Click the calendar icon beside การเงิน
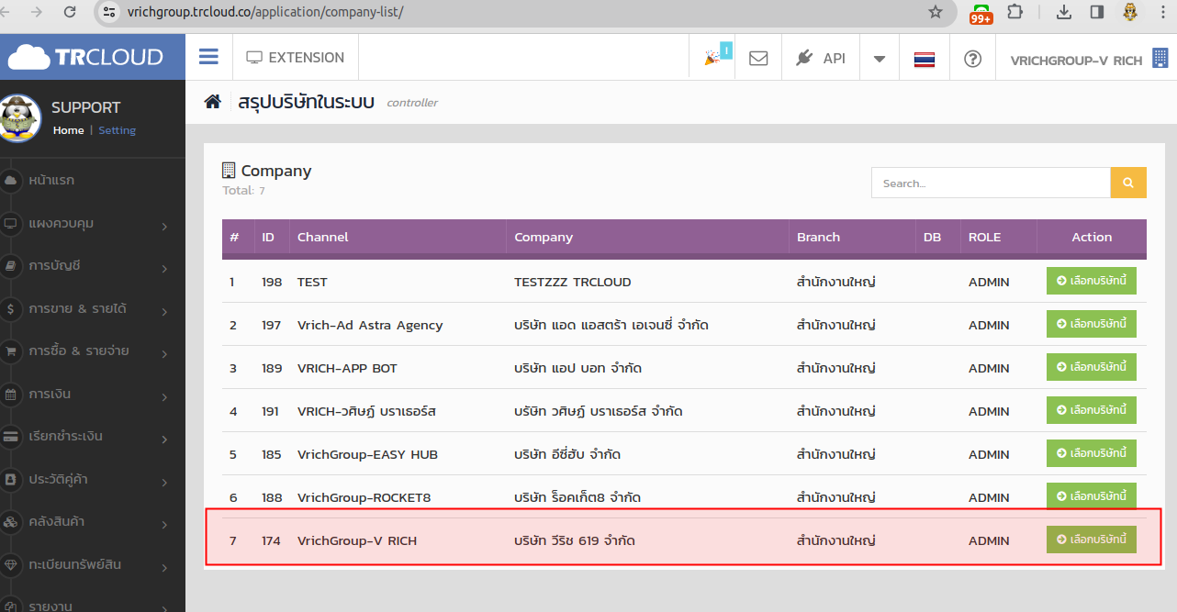 tap(11, 395)
